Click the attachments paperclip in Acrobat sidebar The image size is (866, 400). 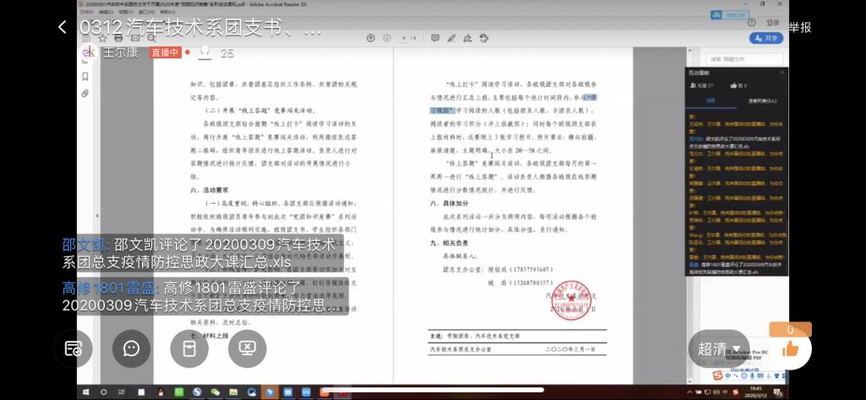tap(85, 93)
